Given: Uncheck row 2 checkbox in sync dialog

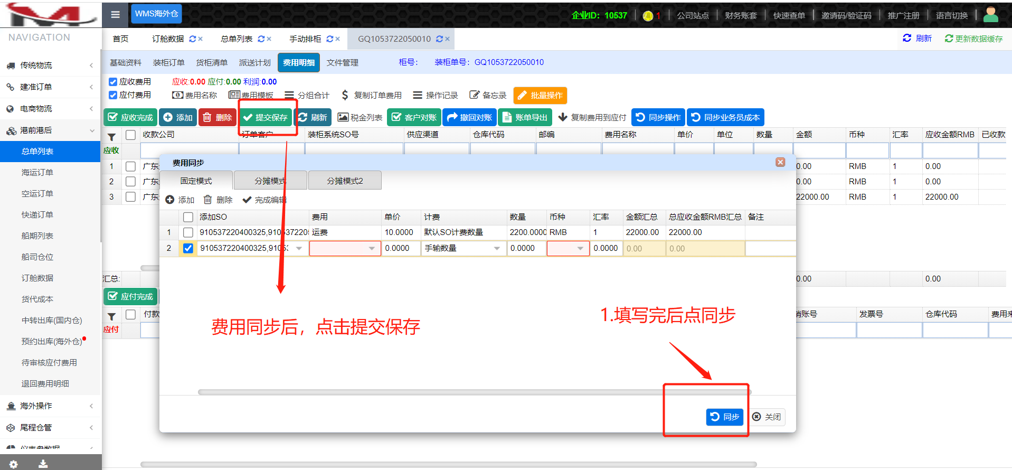Looking at the screenshot, I should click(x=188, y=248).
